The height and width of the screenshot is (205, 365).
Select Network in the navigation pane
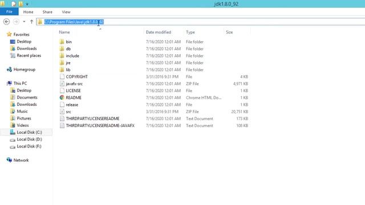click(x=21, y=160)
